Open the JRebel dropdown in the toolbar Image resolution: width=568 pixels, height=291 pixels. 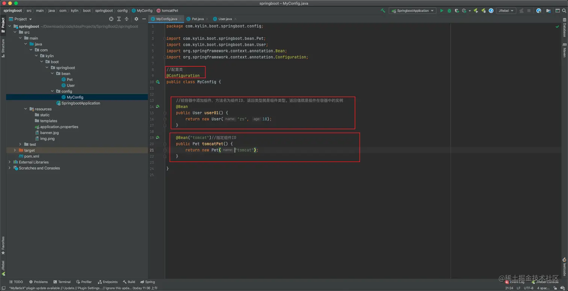click(x=506, y=11)
